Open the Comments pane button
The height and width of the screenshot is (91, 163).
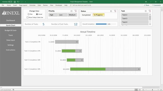pos(156,5)
